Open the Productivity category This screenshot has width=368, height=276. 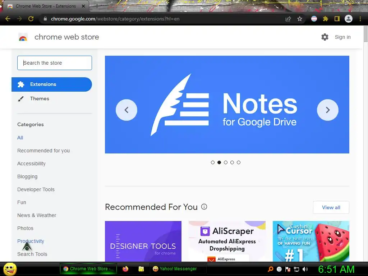(x=31, y=241)
